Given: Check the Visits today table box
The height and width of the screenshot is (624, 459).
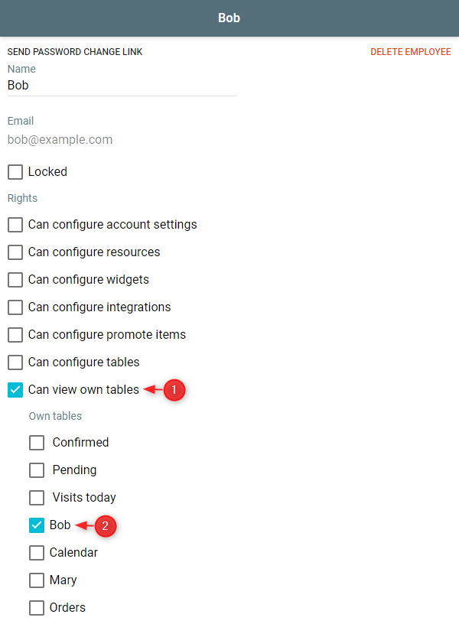Looking at the screenshot, I should pyautogui.click(x=37, y=498).
